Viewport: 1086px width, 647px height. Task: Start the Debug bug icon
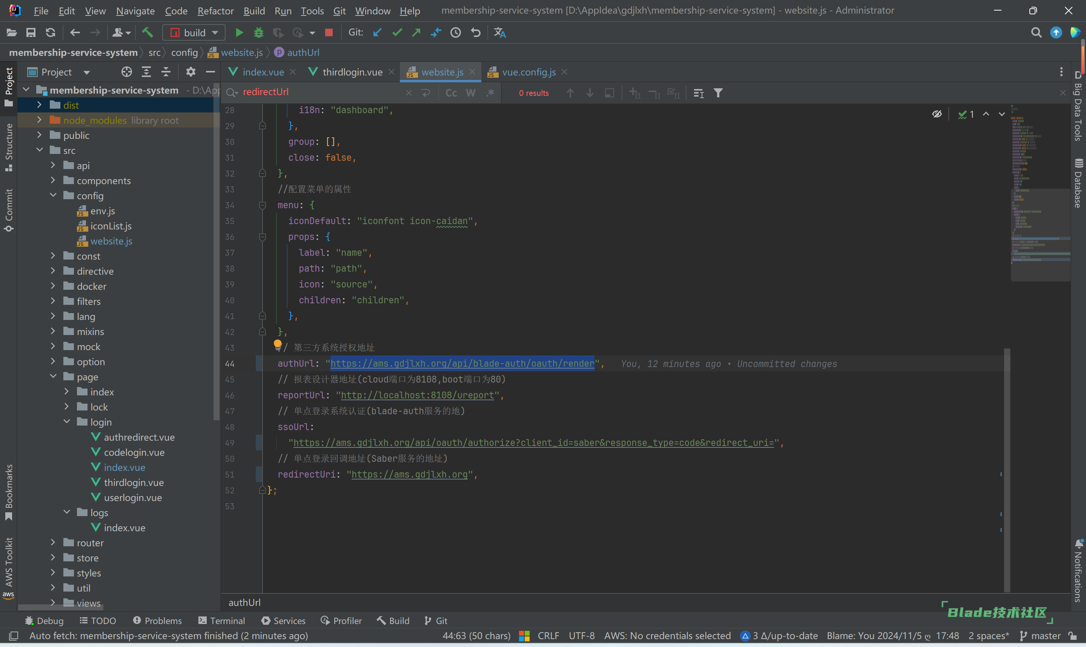[x=259, y=33]
